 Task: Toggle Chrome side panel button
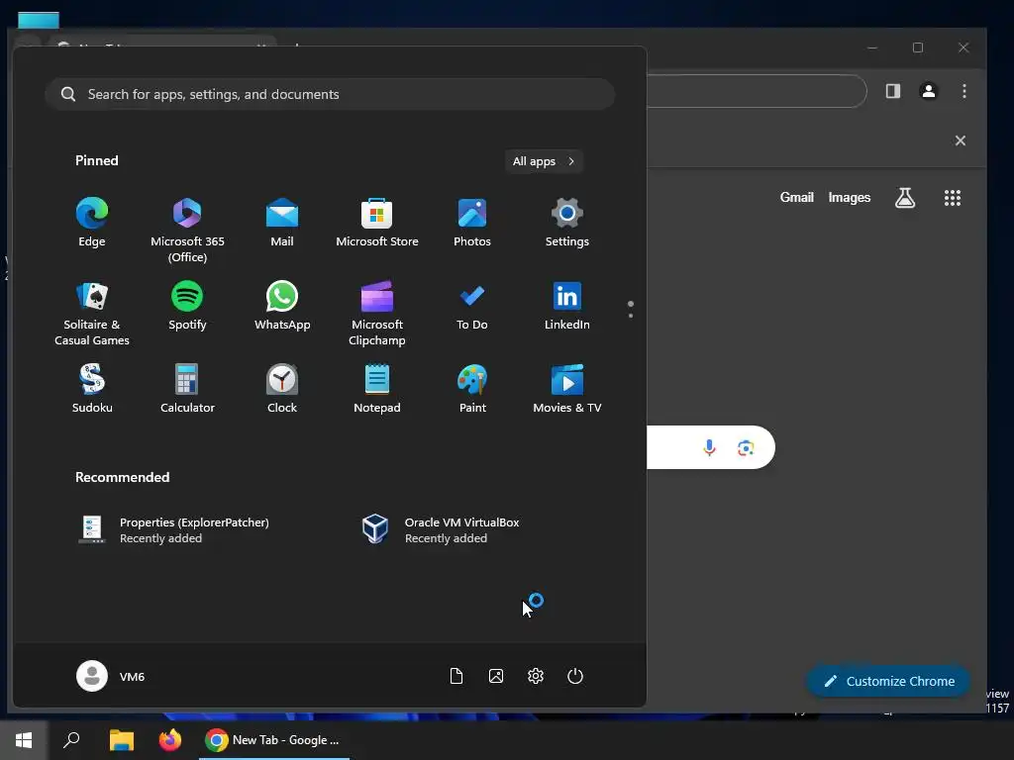point(892,91)
